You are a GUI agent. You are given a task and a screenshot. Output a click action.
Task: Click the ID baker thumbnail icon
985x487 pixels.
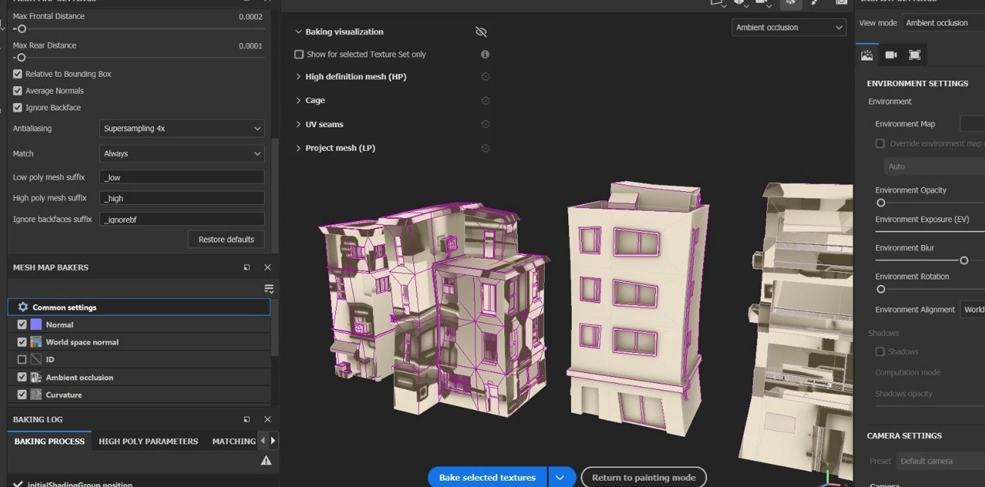36,359
